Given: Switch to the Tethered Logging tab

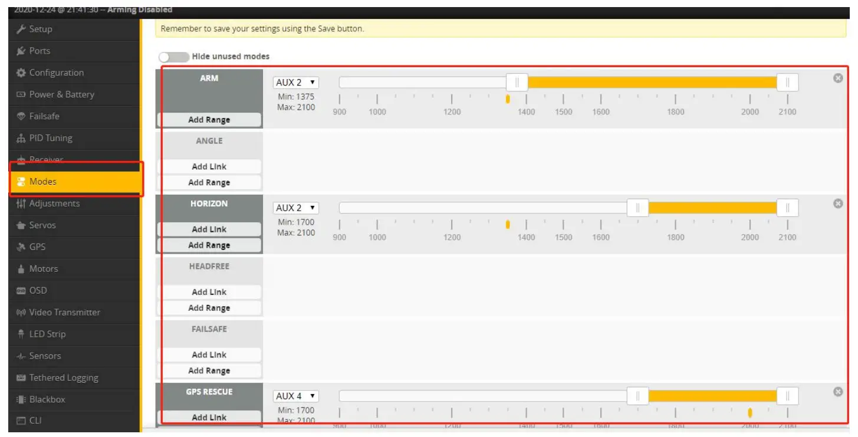Looking at the screenshot, I should 75,378.
